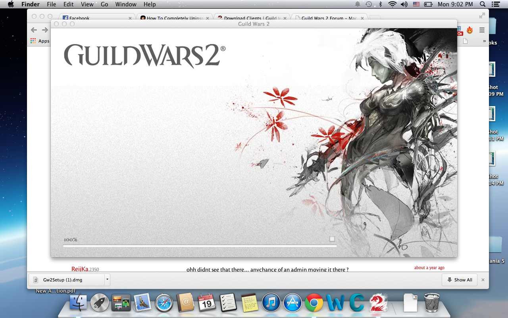Open the blue W app in Dock

pyautogui.click(x=335, y=303)
